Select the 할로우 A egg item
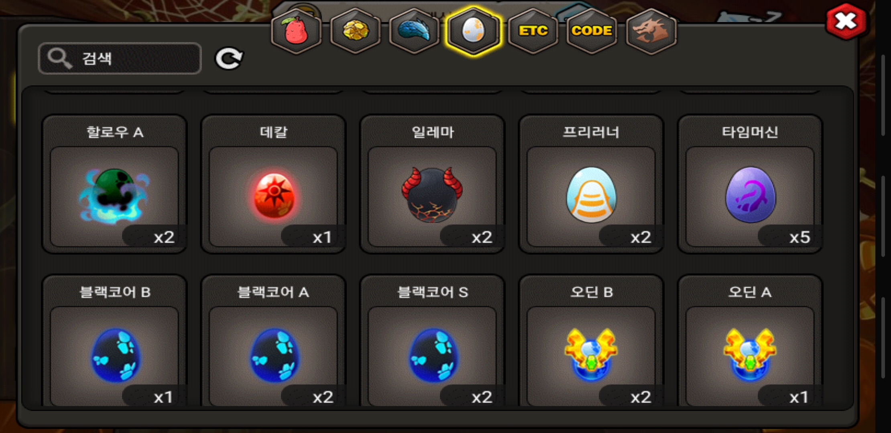The width and height of the screenshot is (891, 433). click(x=114, y=184)
